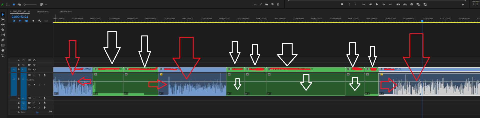This screenshot has width=480, height=118.
Task: Select the Type tool
Action: click(3, 55)
